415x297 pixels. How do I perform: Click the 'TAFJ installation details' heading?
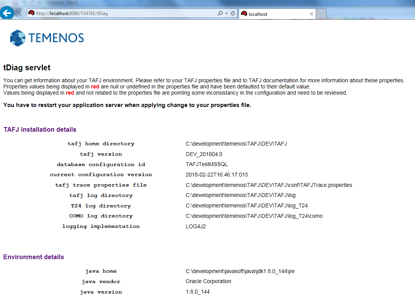click(40, 129)
